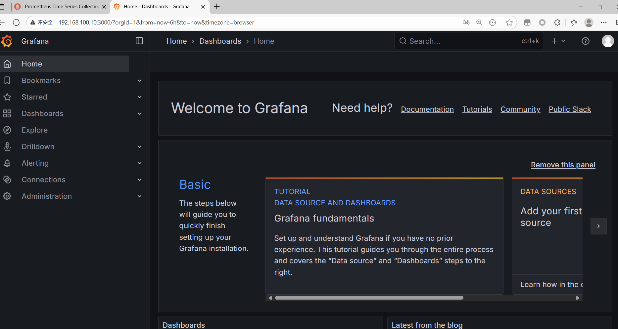
Task: Click the browser profile avatar icon
Action: [x=589, y=22]
